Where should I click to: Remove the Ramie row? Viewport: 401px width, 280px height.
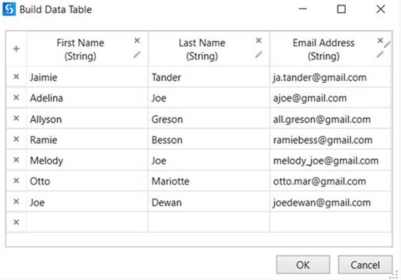16,139
